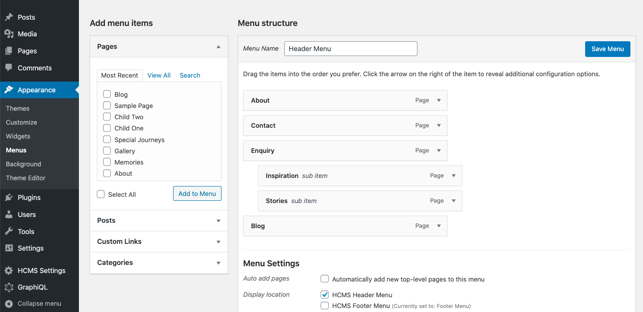
Task: Open the Comments bubble icon
Action: (x=9, y=68)
